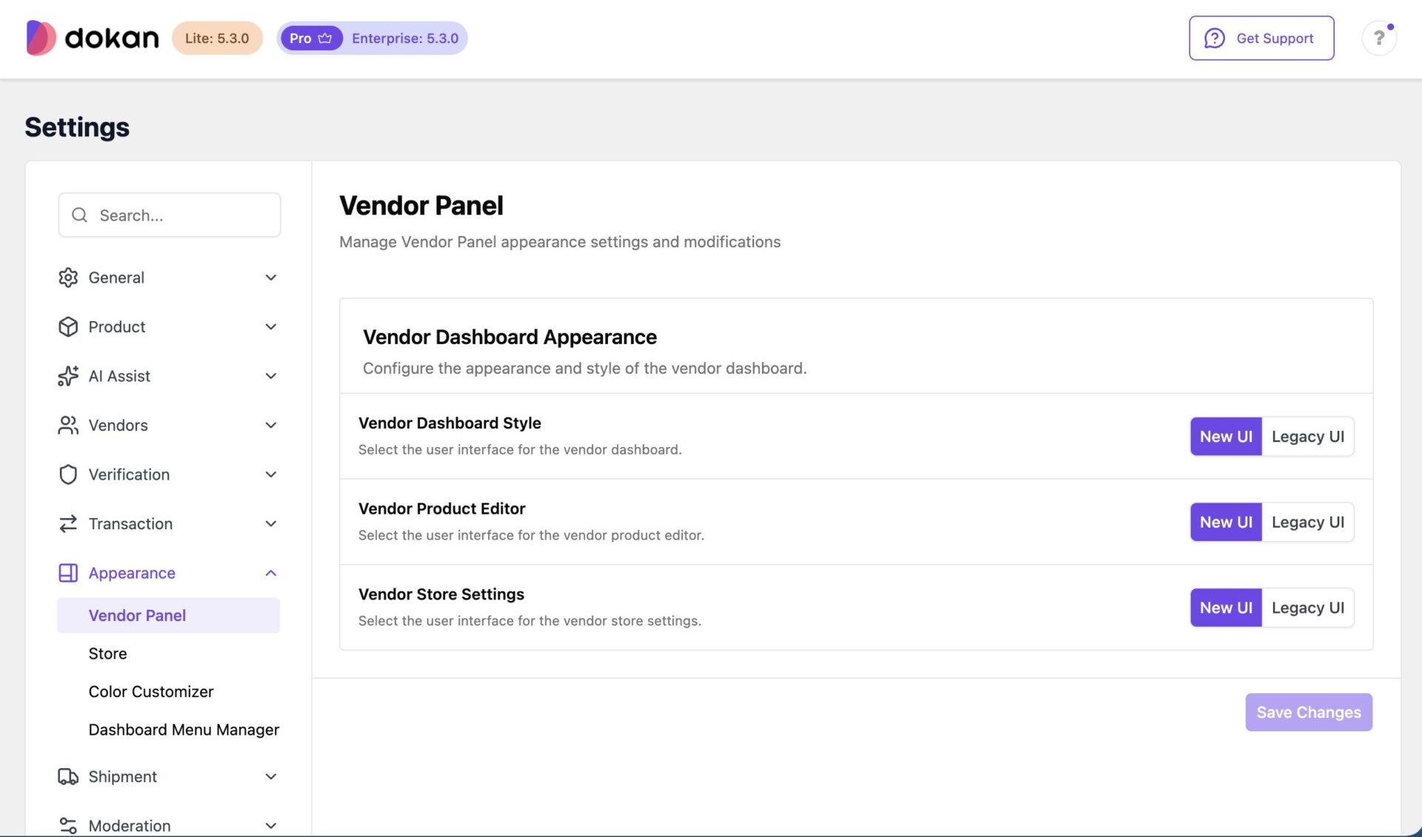This screenshot has width=1422, height=837.
Task: Expand the Transaction section chevron
Action: click(x=271, y=524)
